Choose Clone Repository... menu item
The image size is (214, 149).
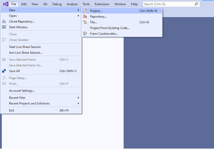(41, 22)
